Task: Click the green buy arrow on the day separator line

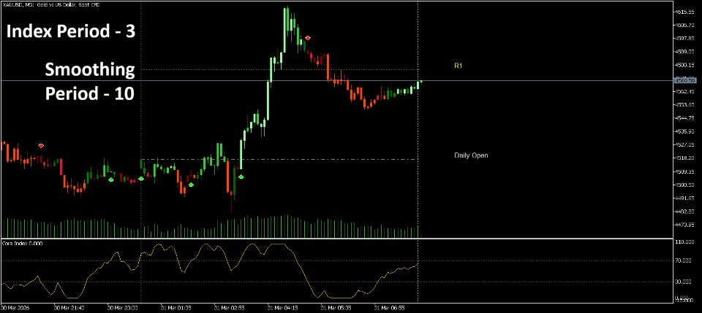Action: [141, 179]
